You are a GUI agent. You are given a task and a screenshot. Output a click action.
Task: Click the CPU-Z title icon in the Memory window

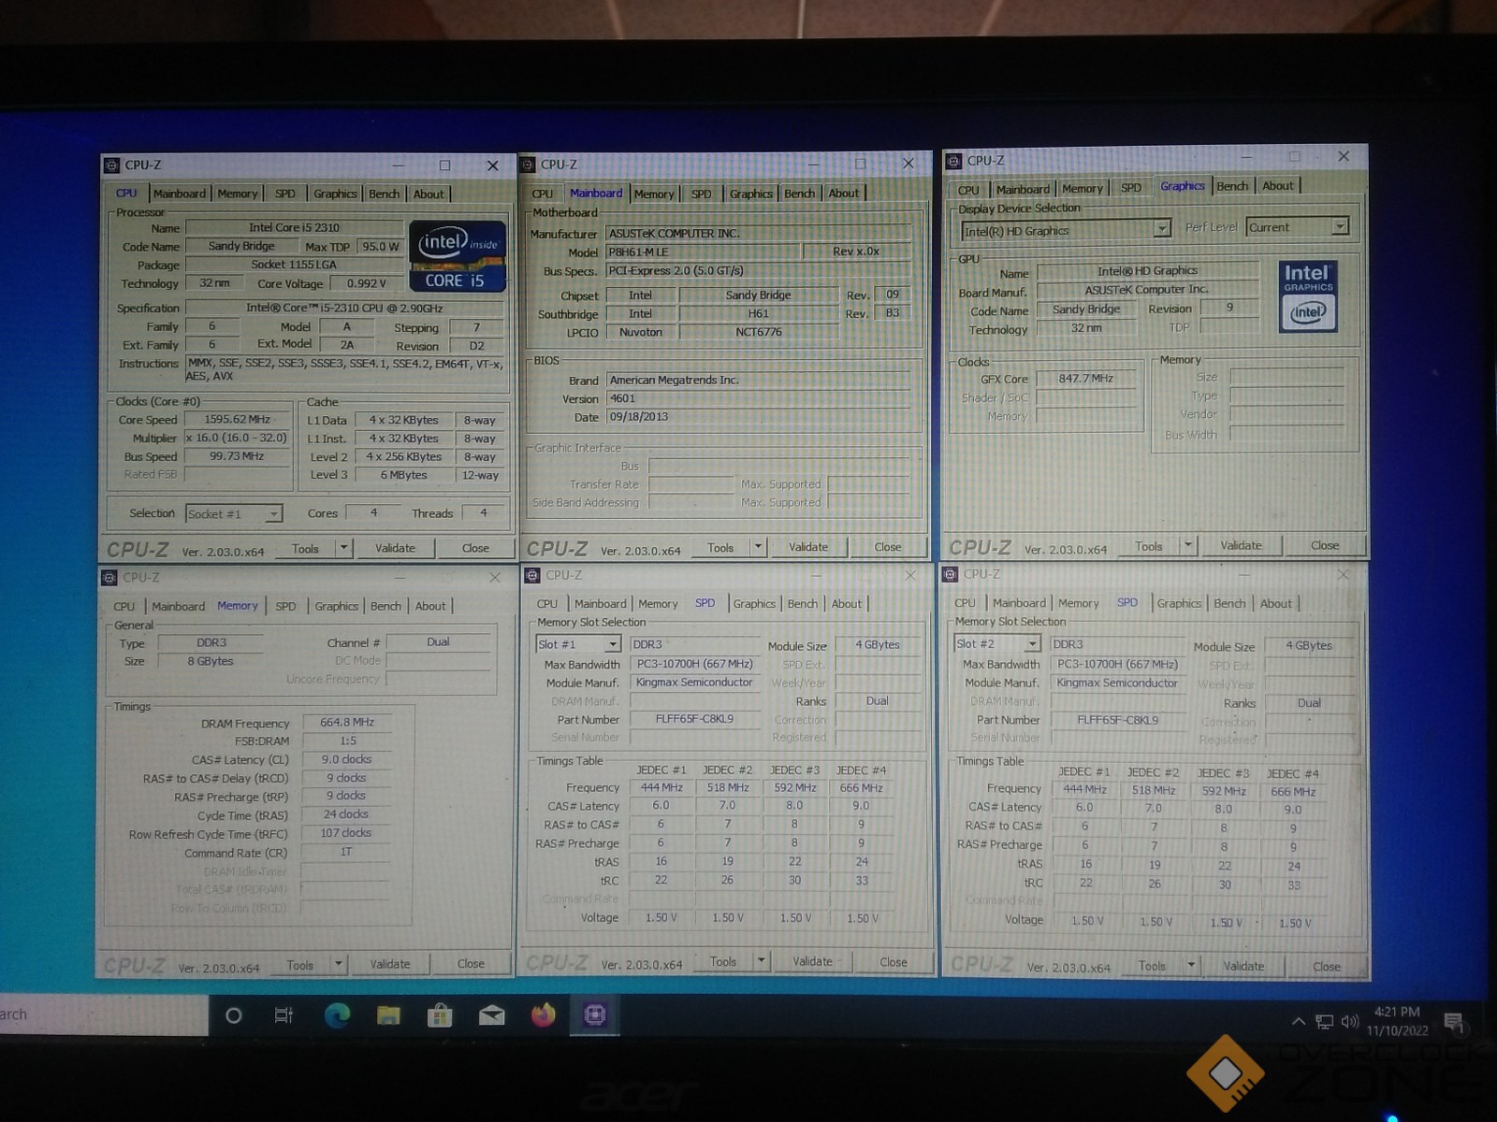coord(110,577)
